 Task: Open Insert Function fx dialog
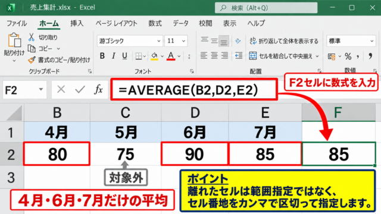[99, 90]
